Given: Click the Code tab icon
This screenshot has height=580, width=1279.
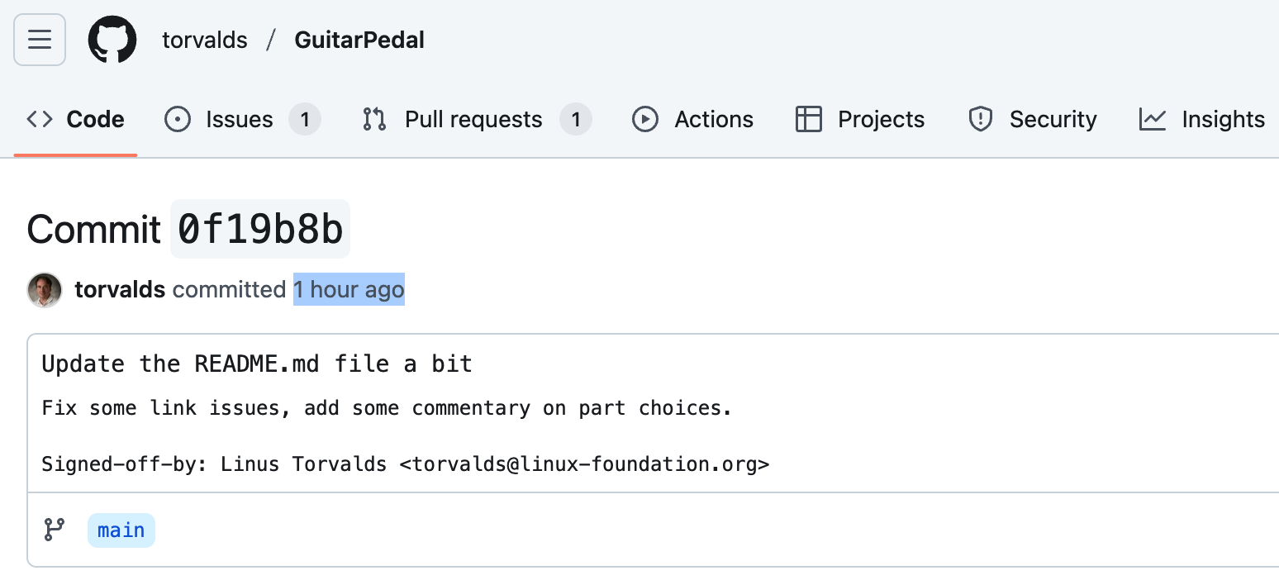Looking at the screenshot, I should click(40, 120).
